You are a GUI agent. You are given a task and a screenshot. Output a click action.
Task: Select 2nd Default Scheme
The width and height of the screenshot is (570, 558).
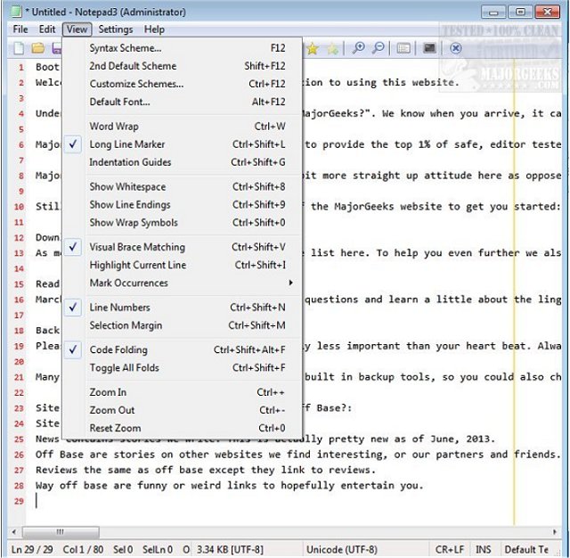(183, 66)
